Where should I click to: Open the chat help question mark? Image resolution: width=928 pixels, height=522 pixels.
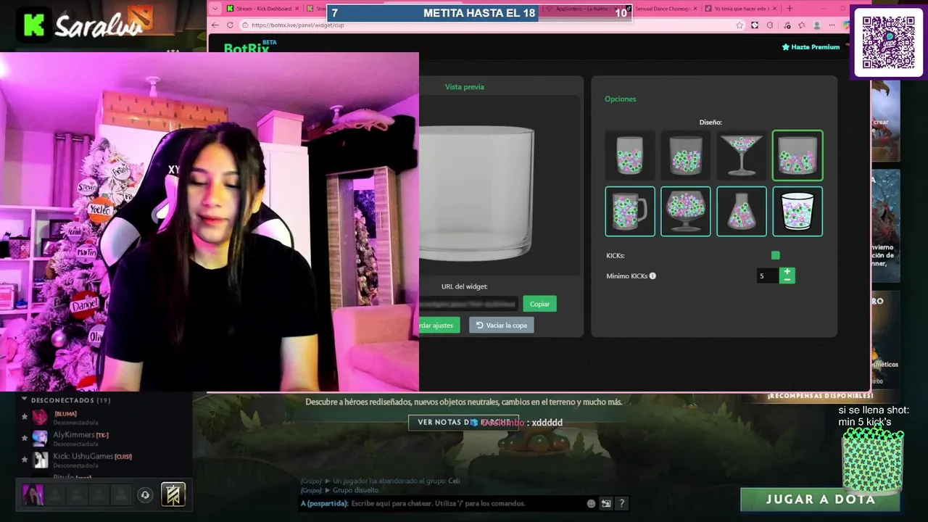621,503
